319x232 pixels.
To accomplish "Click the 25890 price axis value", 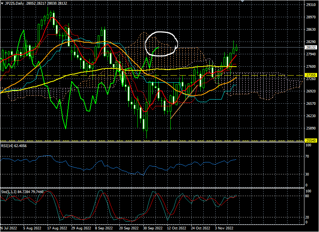I will [x=311, y=128].
